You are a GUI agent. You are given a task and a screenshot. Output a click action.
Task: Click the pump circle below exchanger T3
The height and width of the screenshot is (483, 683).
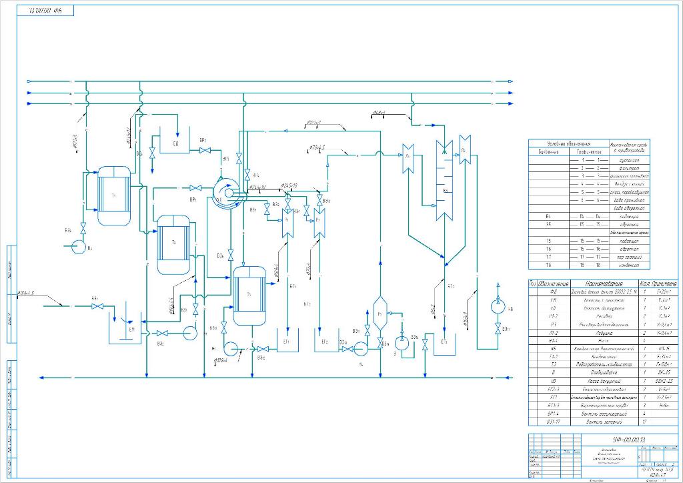click(230, 348)
